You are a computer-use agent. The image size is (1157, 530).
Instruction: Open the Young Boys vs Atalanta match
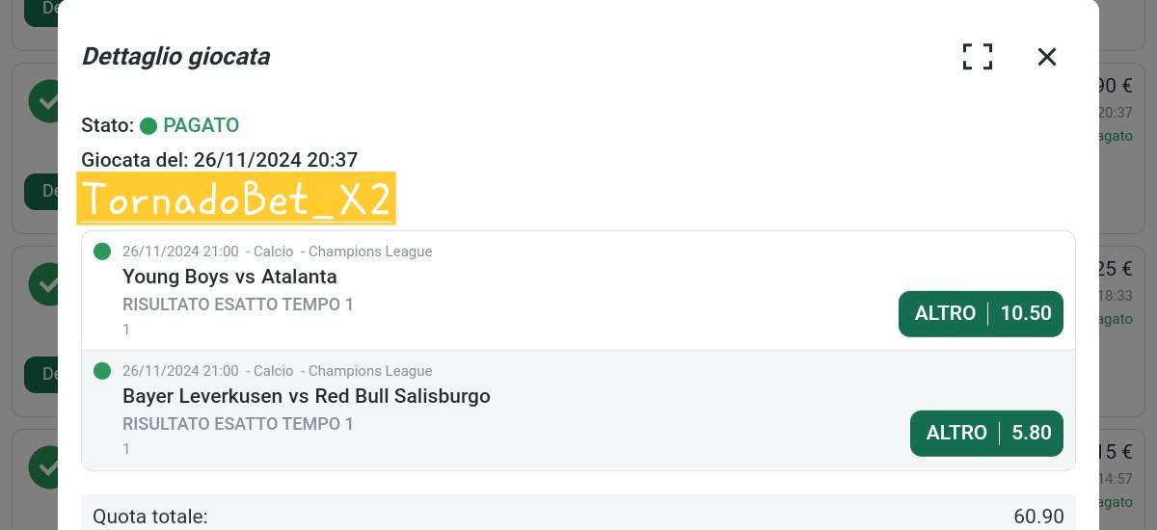[x=229, y=277]
